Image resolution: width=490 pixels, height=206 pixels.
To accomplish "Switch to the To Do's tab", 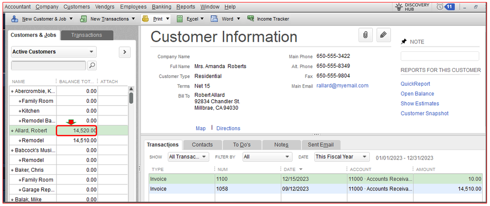I will [x=242, y=145].
